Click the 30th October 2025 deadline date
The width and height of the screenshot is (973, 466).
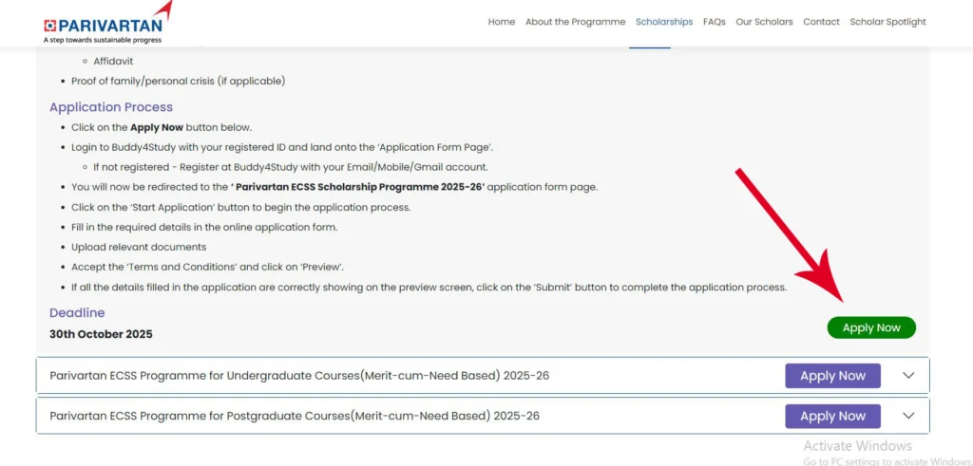tap(101, 334)
